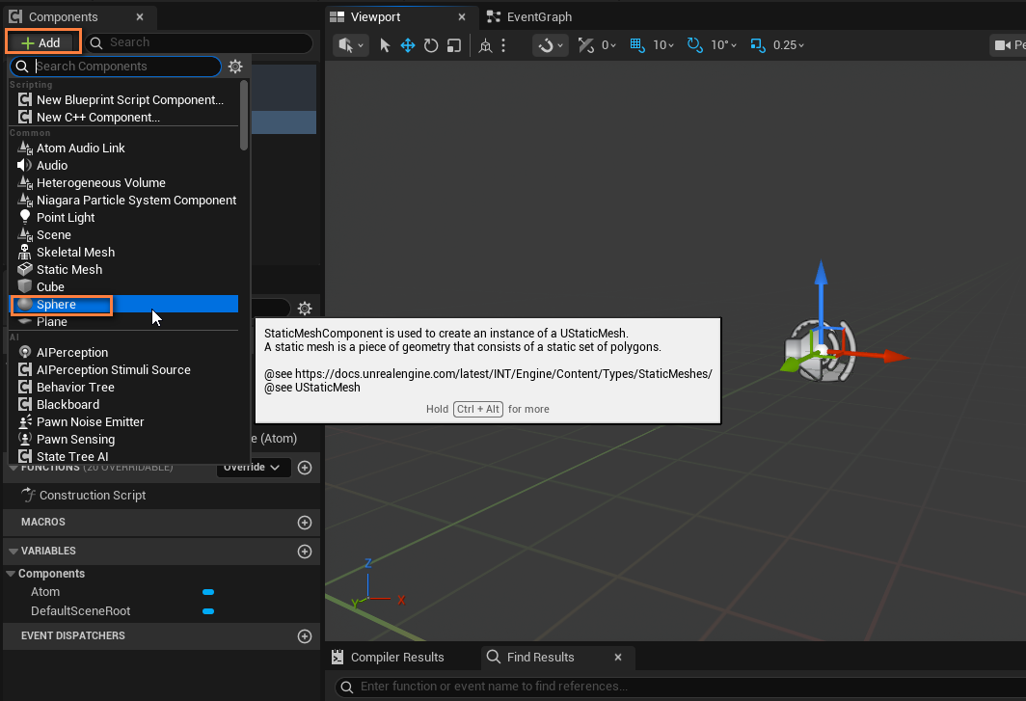Close the Components panel tab
Screen dimensions: 1026x701
coord(140,17)
